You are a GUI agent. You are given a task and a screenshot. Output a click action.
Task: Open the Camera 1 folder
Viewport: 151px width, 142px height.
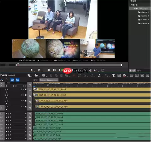pos(144,12)
